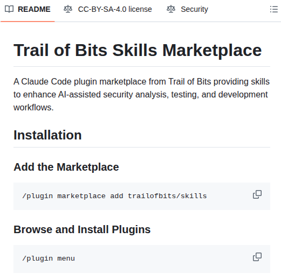The image size is (281, 280).
Task: Click the README book icon
Action: tap(9, 9)
